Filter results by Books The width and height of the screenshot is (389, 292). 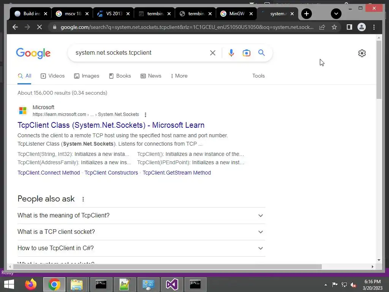[120, 76]
